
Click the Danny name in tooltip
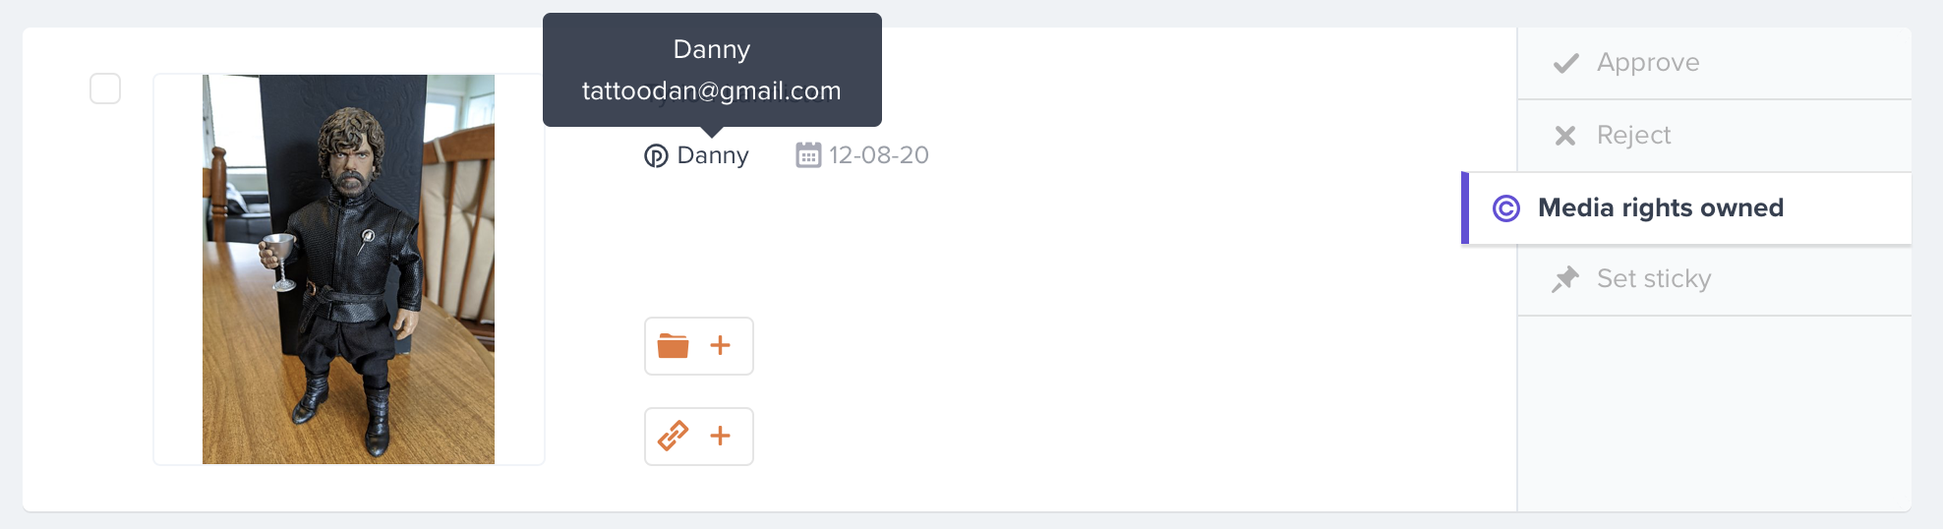[x=712, y=49]
